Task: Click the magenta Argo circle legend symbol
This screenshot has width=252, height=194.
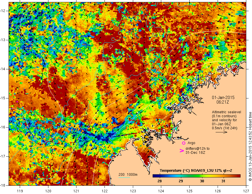Action: 184,143
